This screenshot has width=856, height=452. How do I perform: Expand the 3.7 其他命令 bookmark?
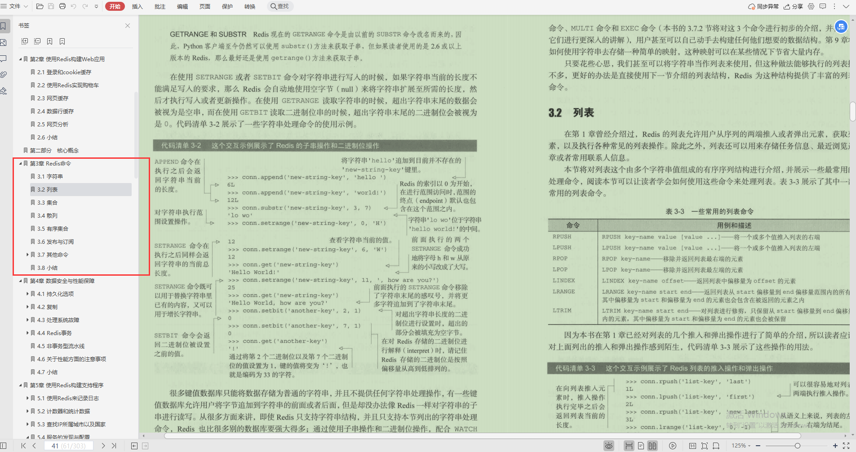[28, 255]
